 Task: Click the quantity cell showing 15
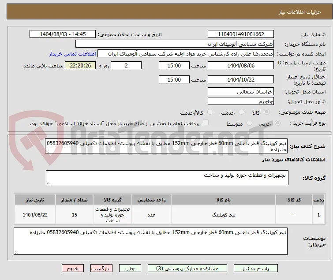[75, 215]
